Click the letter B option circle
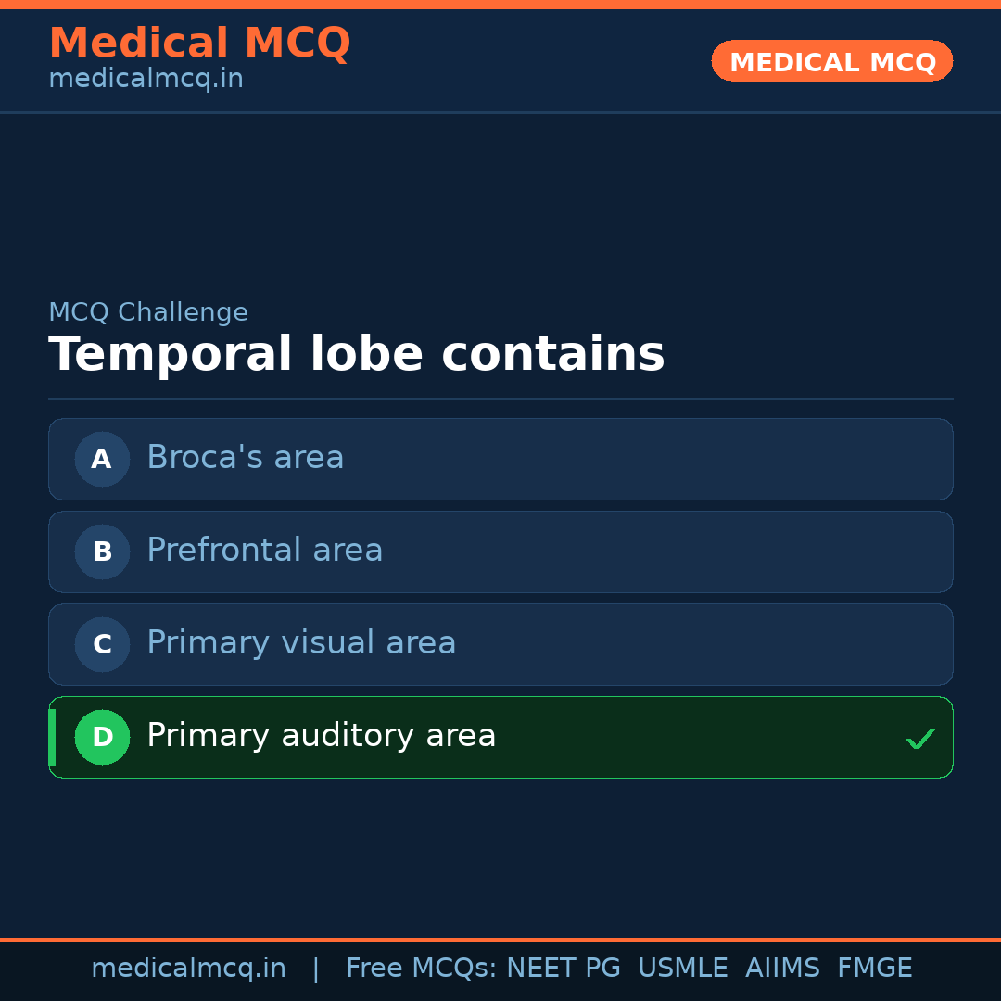The image size is (1001, 1001). pos(102,551)
